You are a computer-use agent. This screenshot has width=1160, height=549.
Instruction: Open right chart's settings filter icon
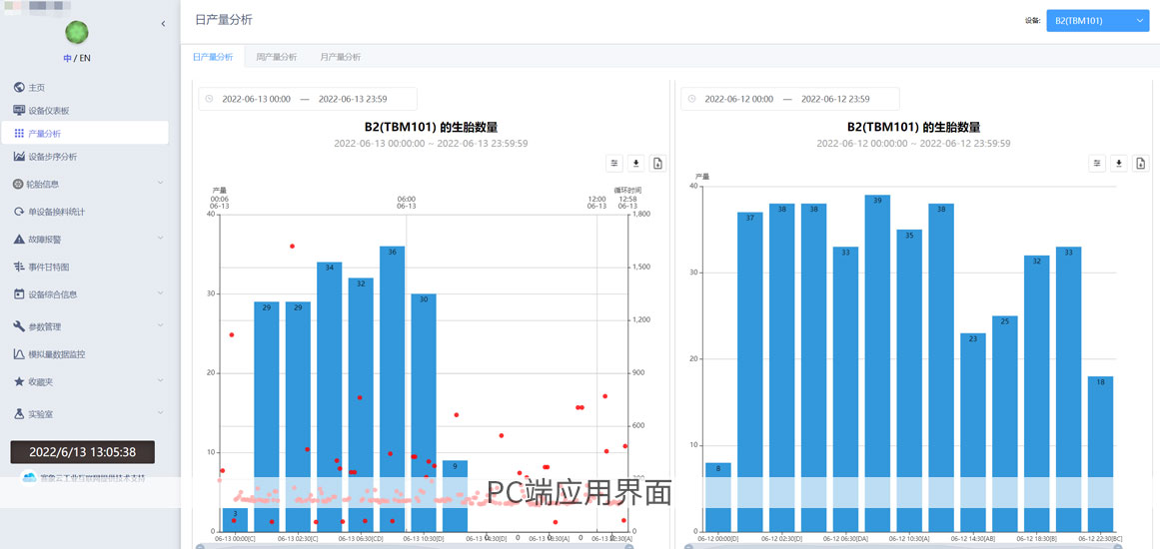1097,164
